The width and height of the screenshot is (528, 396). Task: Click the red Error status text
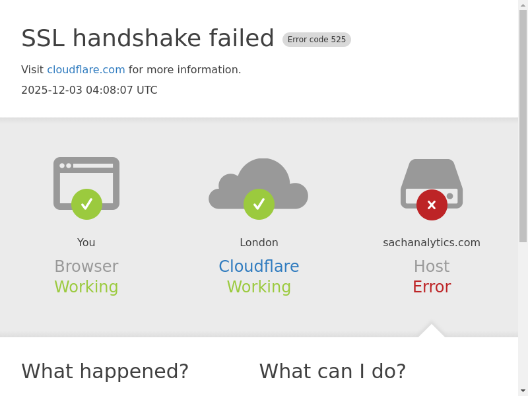(432, 287)
